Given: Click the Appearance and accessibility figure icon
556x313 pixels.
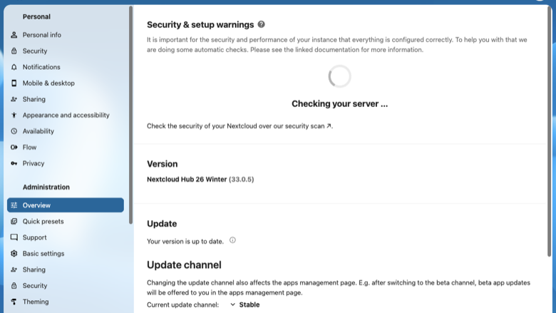Looking at the screenshot, I should [x=14, y=115].
